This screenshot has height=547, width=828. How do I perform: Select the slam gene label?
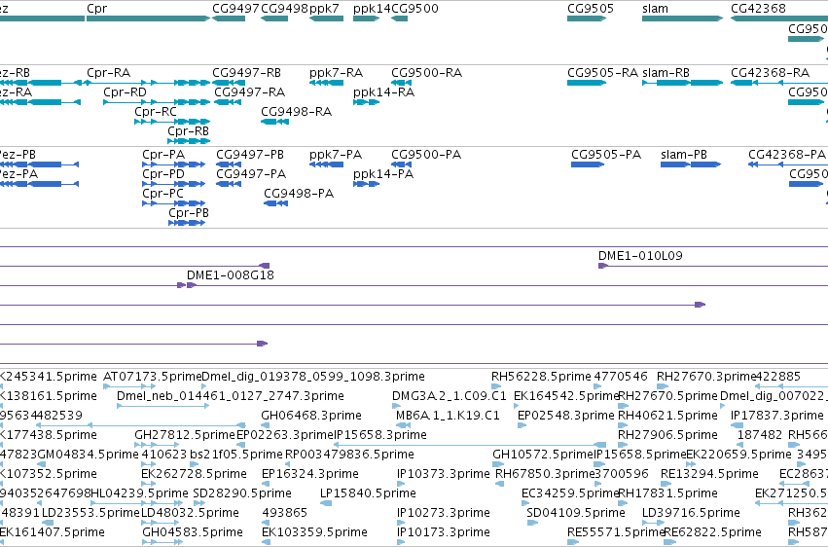[x=656, y=9]
